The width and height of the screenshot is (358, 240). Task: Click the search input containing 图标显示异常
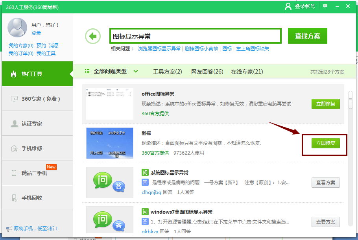196,36
